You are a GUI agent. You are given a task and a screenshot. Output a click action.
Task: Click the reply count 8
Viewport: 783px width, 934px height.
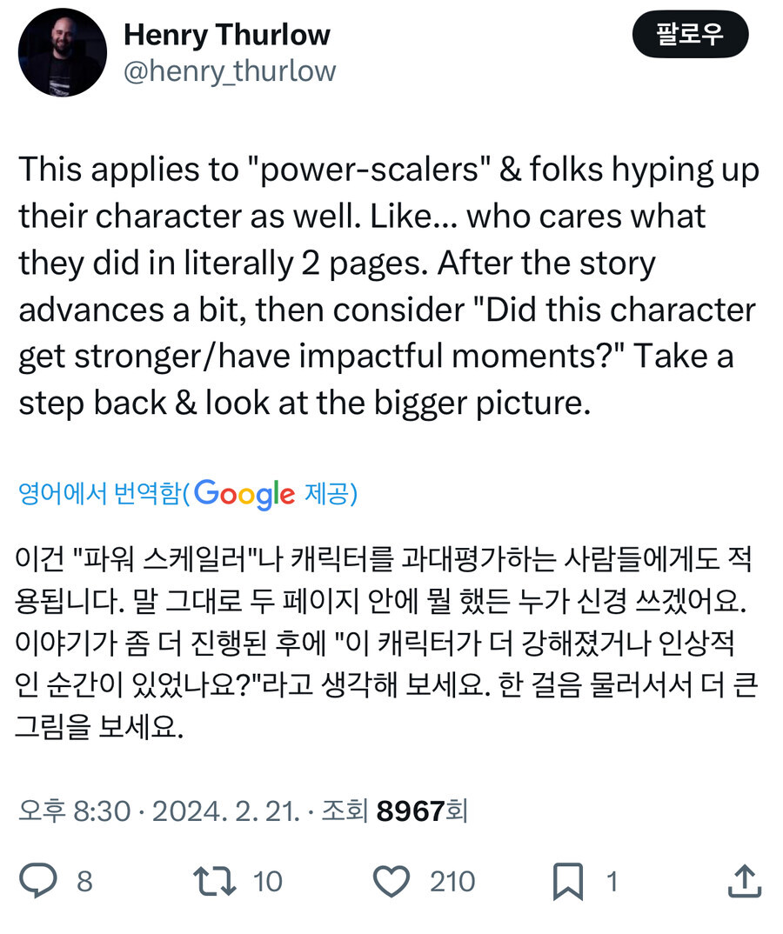pyautogui.click(x=84, y=882)
